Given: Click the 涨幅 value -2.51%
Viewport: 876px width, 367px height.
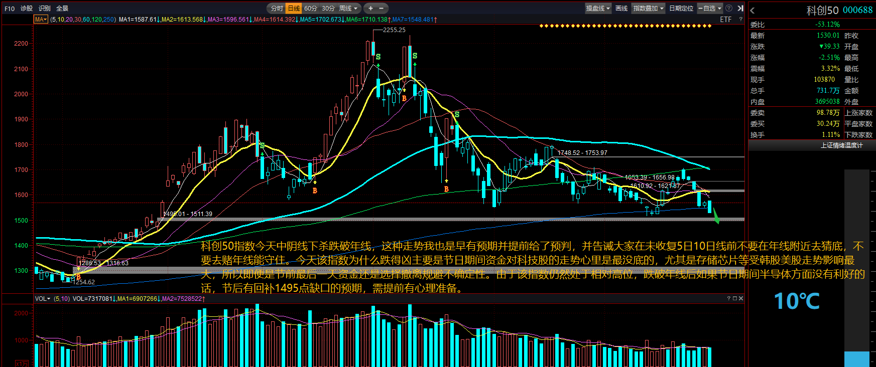Looking at the screenshot, I should tap(829, 58).
